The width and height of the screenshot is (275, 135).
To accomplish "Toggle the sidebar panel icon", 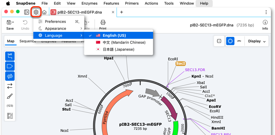I will [26, 12].
